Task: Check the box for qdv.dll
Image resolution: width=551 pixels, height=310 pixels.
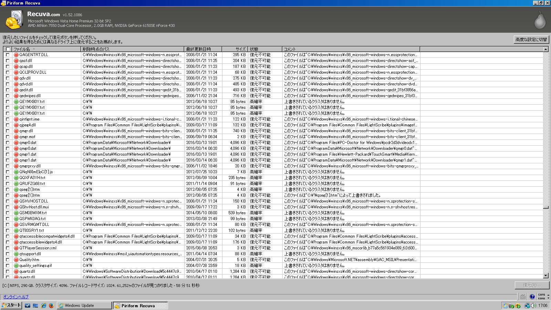Action: click(8, 78)
